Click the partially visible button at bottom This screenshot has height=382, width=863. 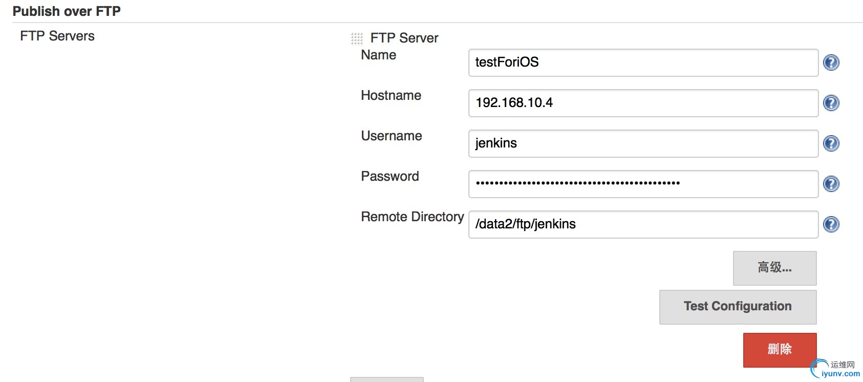(x=386, y=379)
